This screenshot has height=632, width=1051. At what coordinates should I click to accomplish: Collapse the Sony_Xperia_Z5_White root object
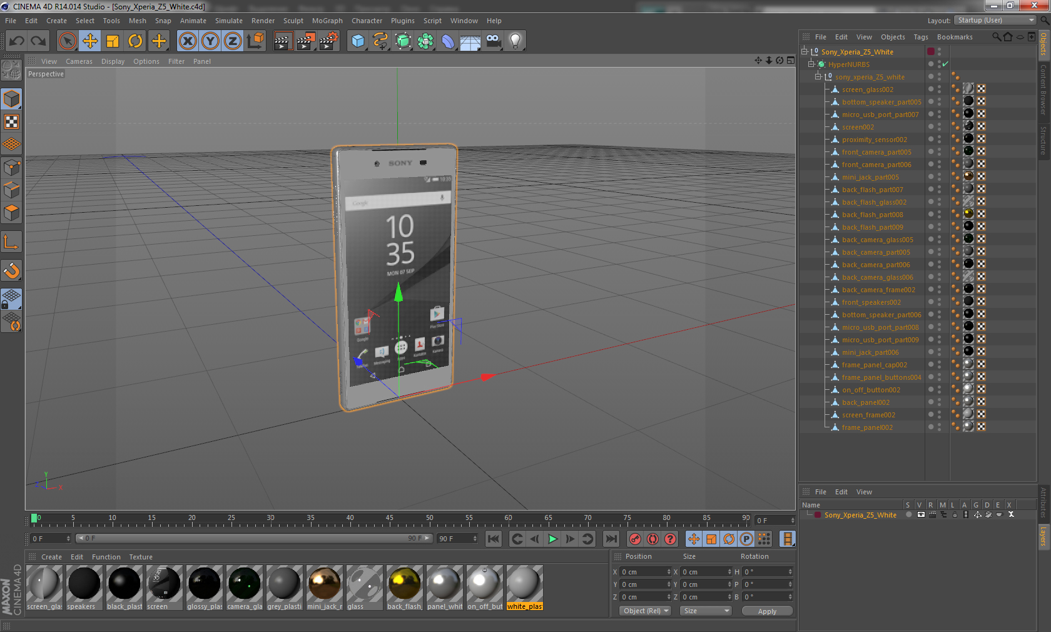(805, 52)
